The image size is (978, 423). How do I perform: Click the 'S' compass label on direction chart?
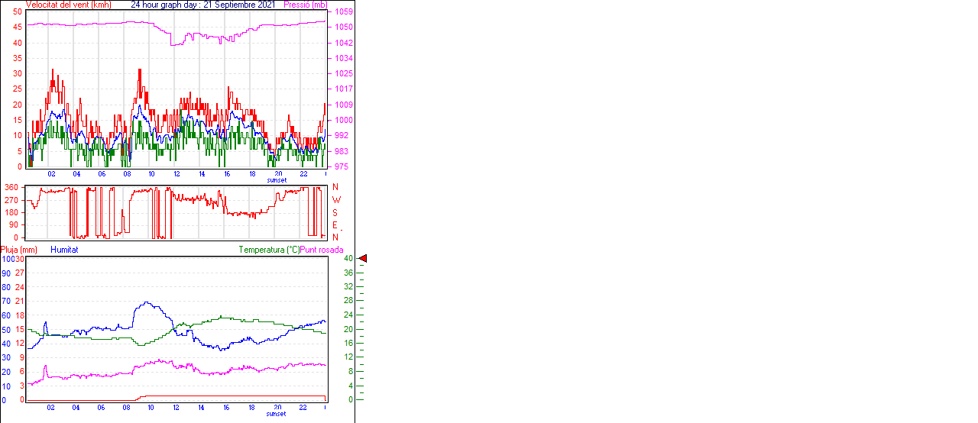pos(335,212)
